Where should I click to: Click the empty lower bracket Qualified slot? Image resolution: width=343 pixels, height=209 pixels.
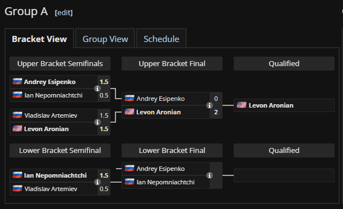[x=284, y=175]
